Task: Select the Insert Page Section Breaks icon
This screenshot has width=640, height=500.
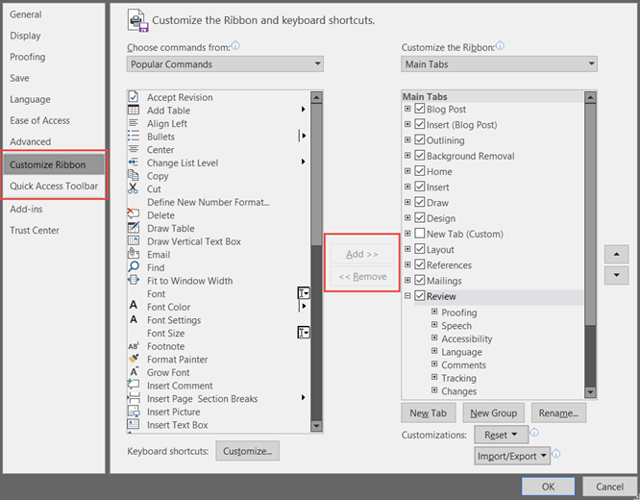Action: 134,397
